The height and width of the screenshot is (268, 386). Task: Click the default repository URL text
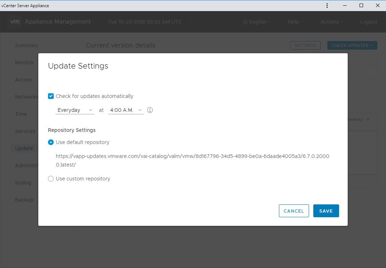pos(193,160)
